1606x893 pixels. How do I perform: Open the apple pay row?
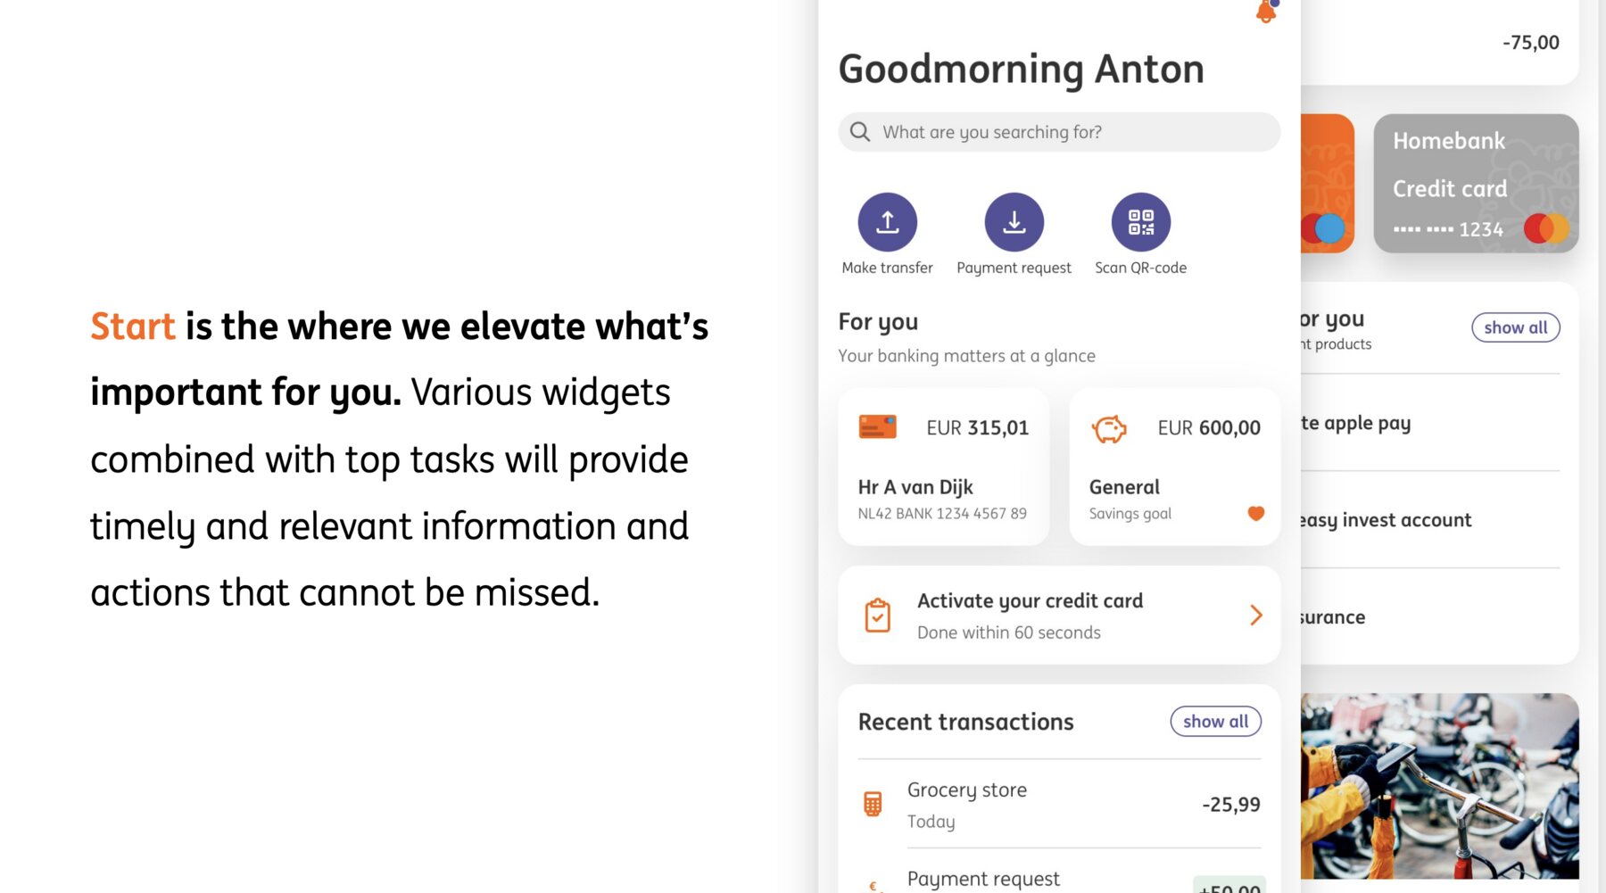pyautogui.click(x=1430, y=423)
